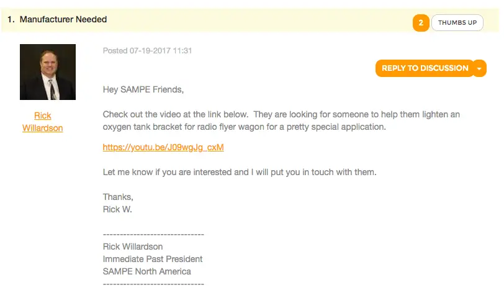Click the Hey SAMPE Friends greeting line
Image resolution: width=504 pixels, height=290 pixels.
143,89
